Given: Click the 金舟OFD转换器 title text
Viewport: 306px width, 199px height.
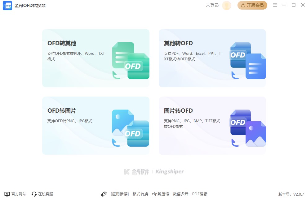Looking at the screenshot, I should [30, 6].
